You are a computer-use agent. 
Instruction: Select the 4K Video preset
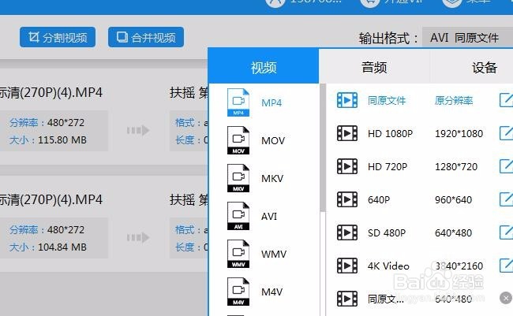388,266
